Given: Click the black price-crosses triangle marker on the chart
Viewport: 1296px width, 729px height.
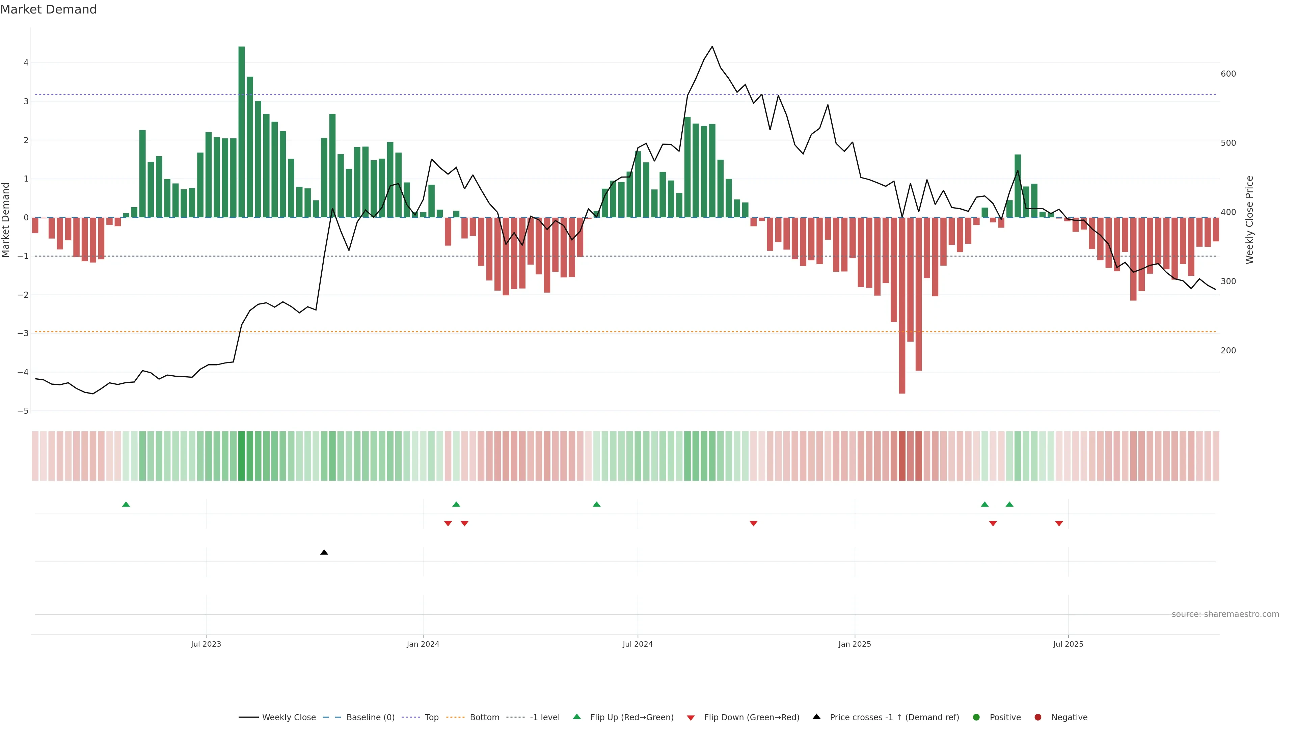Looking at the screenshot, I should pyautogui.click(x=324, y=552).
